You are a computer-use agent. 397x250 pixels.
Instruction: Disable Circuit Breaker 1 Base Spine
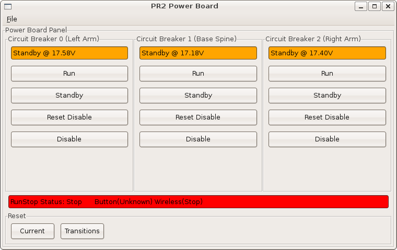click(198, 139)
